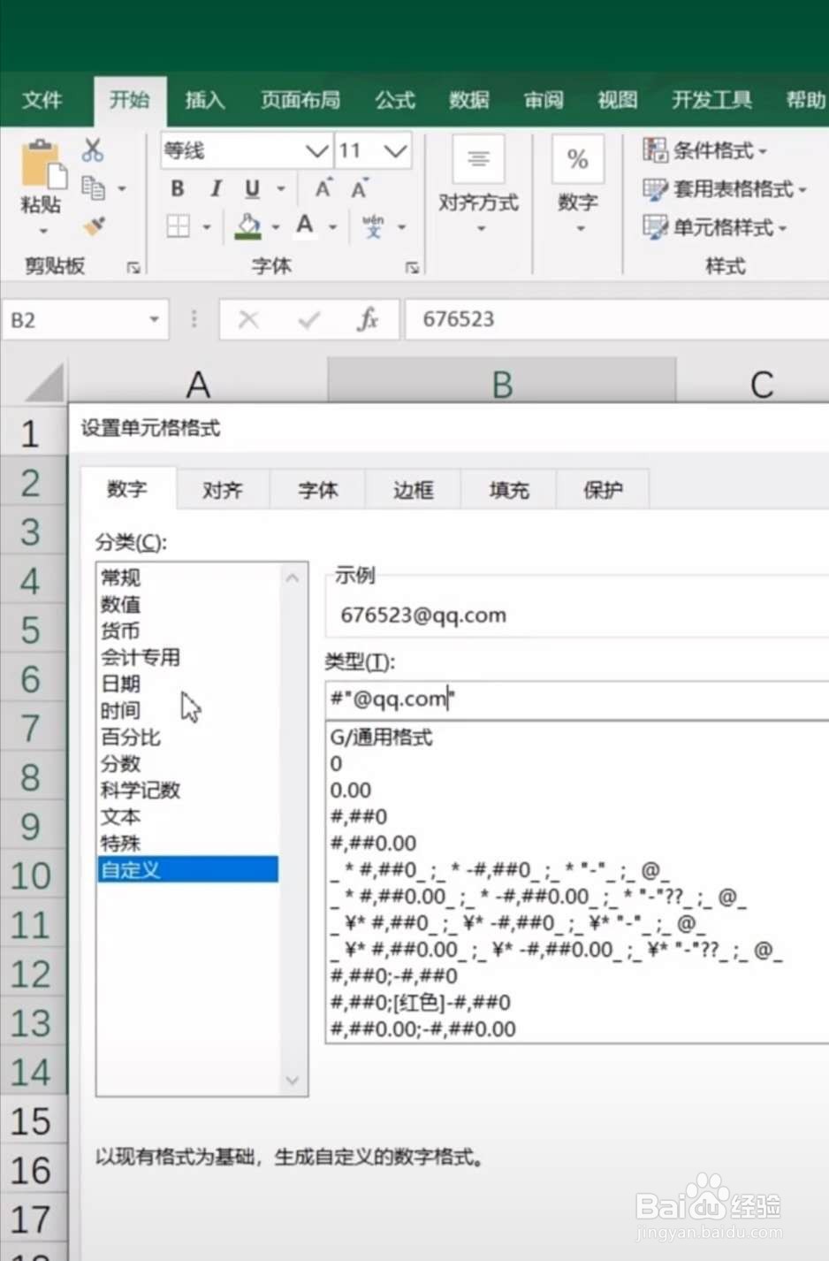The height and width of the screenshot is (1261, 829).
Task: Click the Insert Function fx icon
Action: coord(370,319)
